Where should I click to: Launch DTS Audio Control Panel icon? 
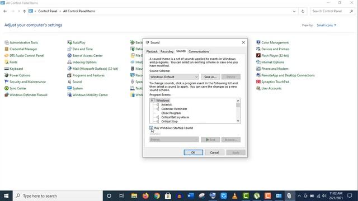pos(7,56)
